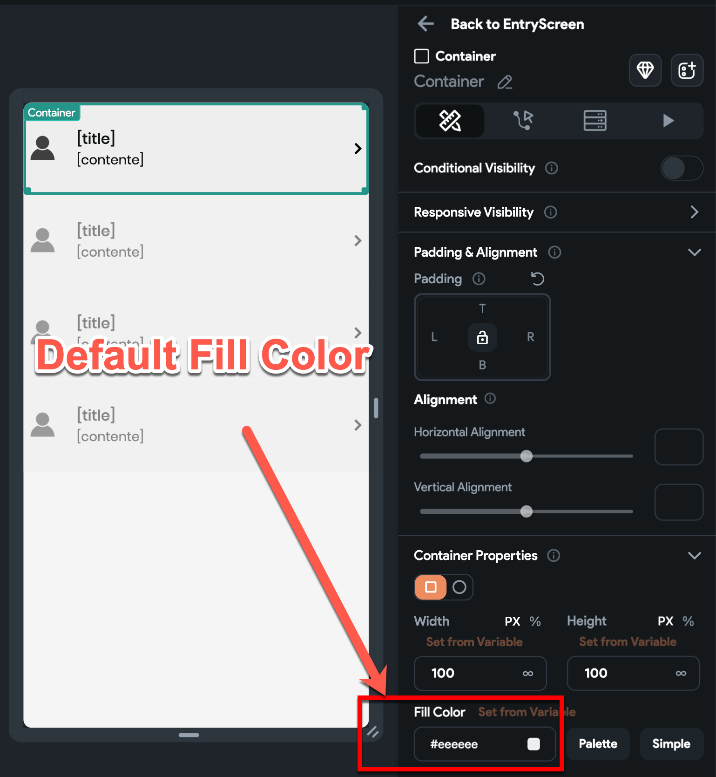Set Width to infinity icon

[527, 673]
